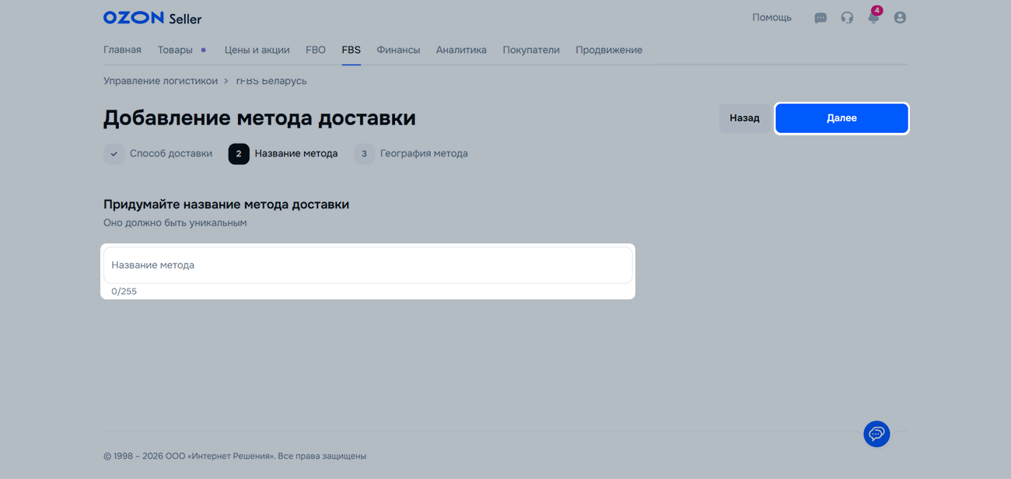1011x479 pixels.
Task: Click the OZON Seller logo
Action: [152, 18]
